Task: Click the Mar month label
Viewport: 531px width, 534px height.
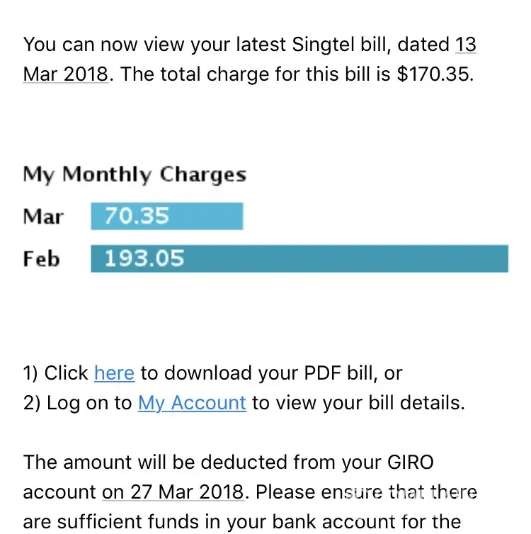Action: point(42,217)
